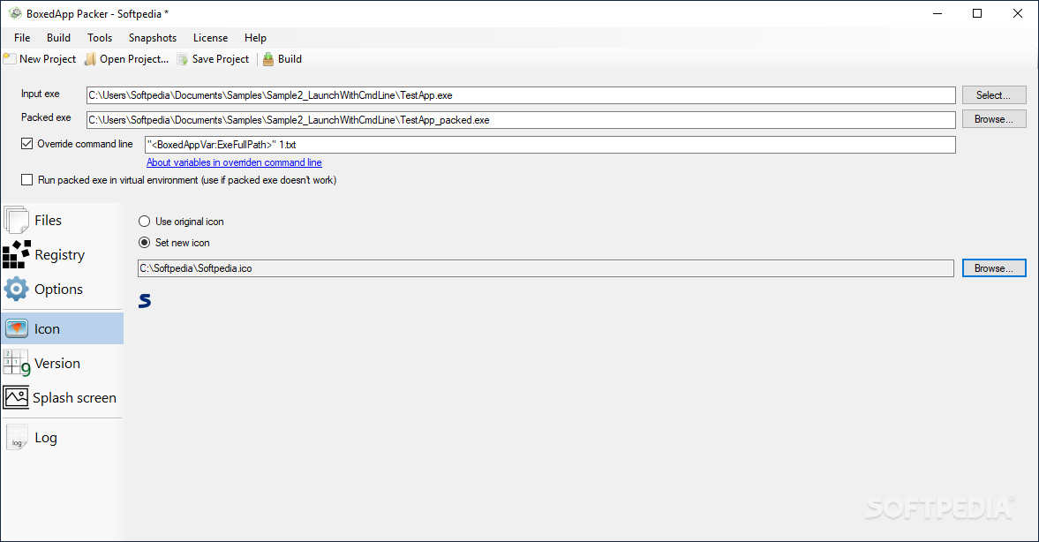Open the Help menu
The height and width of the screenshot is (542, 1039).
[255, 38]
